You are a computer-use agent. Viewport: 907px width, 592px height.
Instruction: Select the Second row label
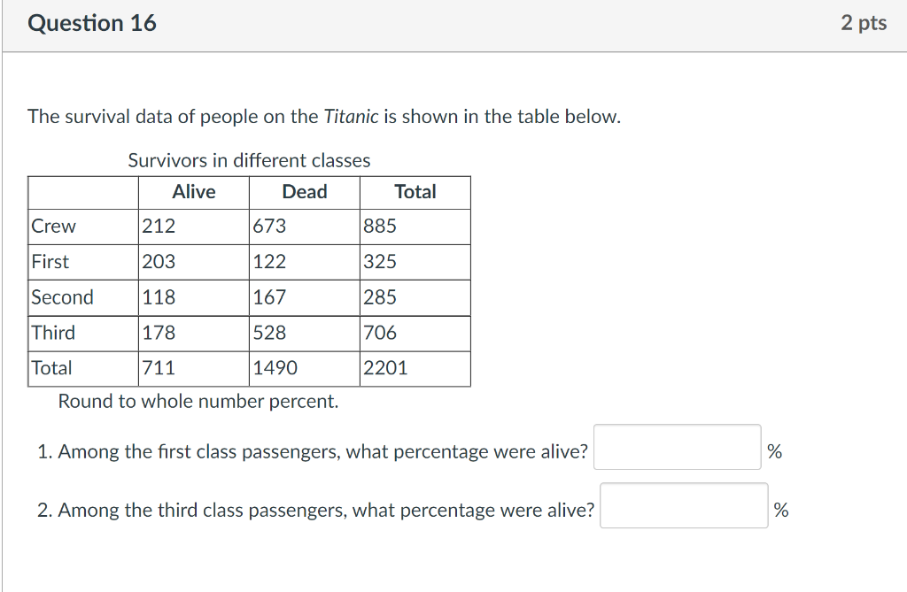[x=63, y=297]
